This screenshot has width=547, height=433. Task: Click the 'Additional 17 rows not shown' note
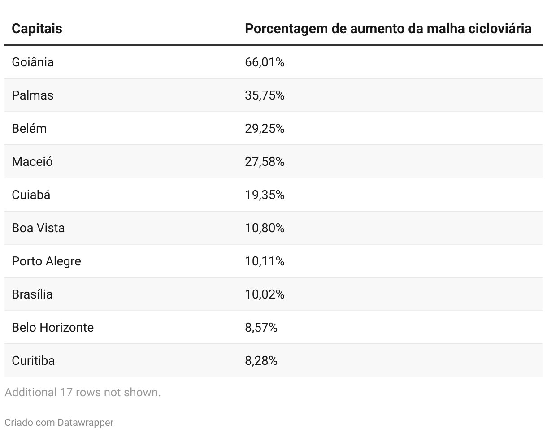(x=82, y=392)
